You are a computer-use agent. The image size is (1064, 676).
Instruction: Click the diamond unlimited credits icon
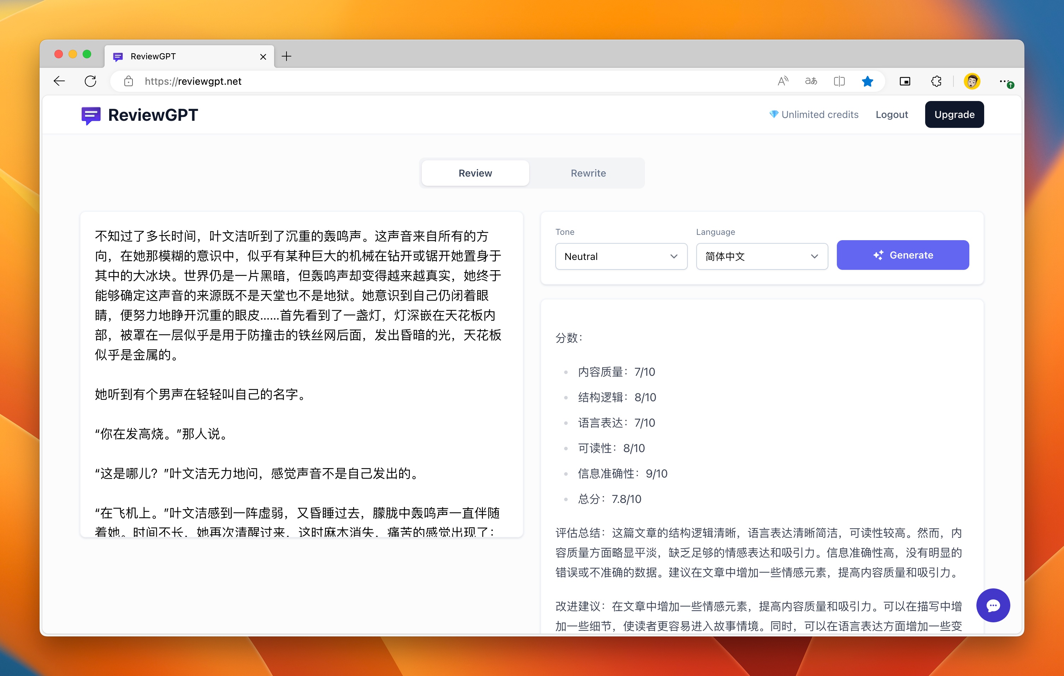coord(774,114)
